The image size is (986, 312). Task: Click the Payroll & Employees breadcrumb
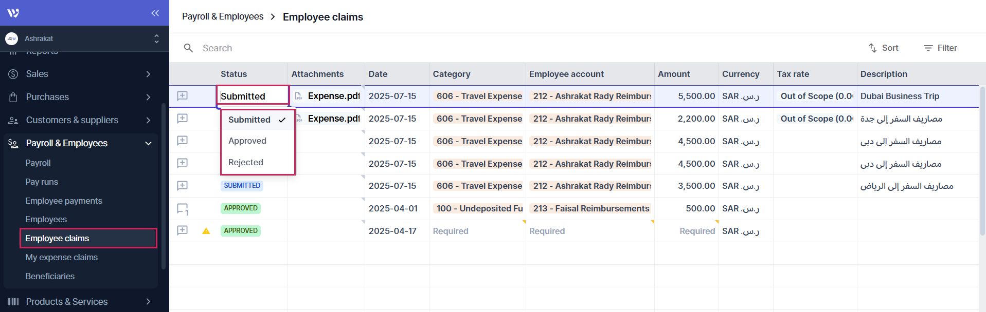(x=223, y=16)
